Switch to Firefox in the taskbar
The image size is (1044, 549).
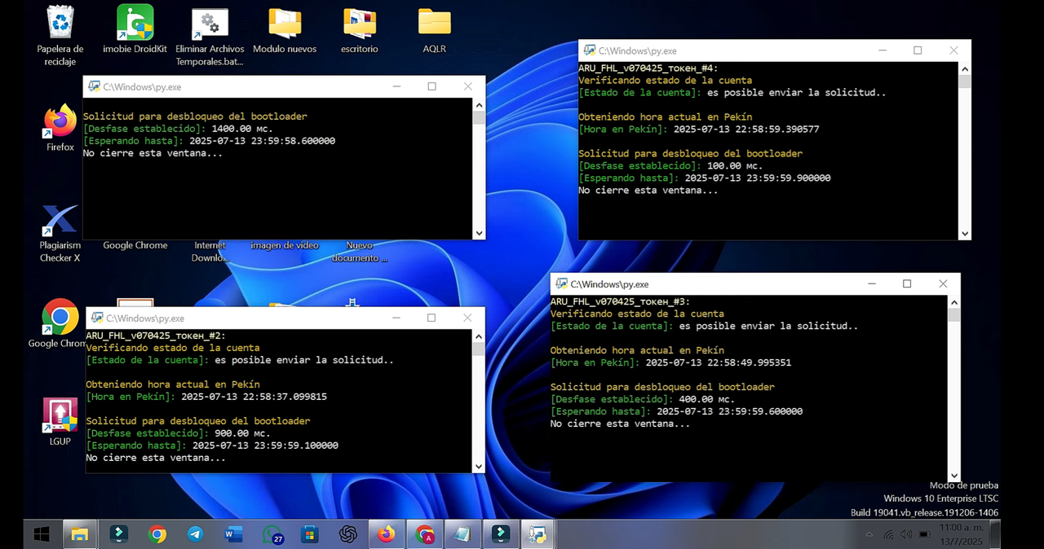tap(387, 534)
